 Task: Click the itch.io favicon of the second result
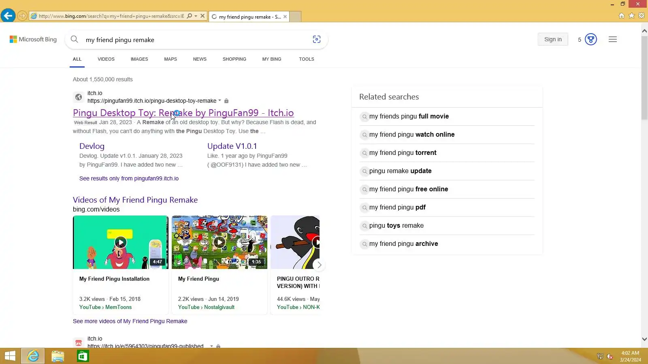[79, 343]
